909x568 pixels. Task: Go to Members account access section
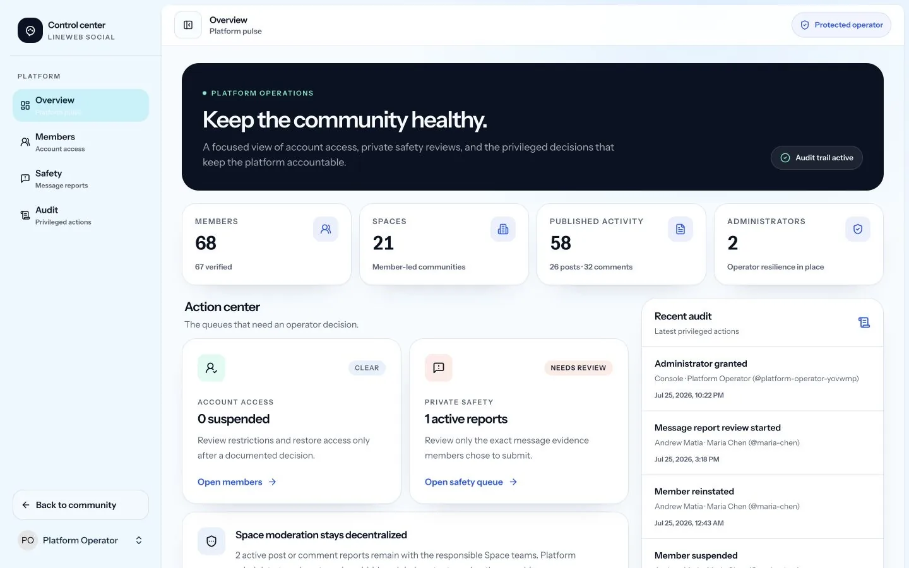(81, 142)
